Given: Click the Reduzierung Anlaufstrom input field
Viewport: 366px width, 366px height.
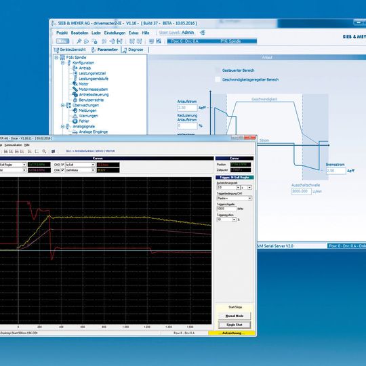Looking at the screenshot, I should click(x=187, y=126).
